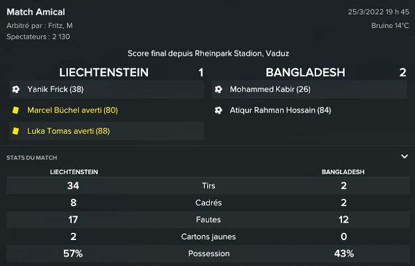The image size is (415, 266).
Task: Click goal icon beside Yanik Frick
Action: [x=15, y=89]
